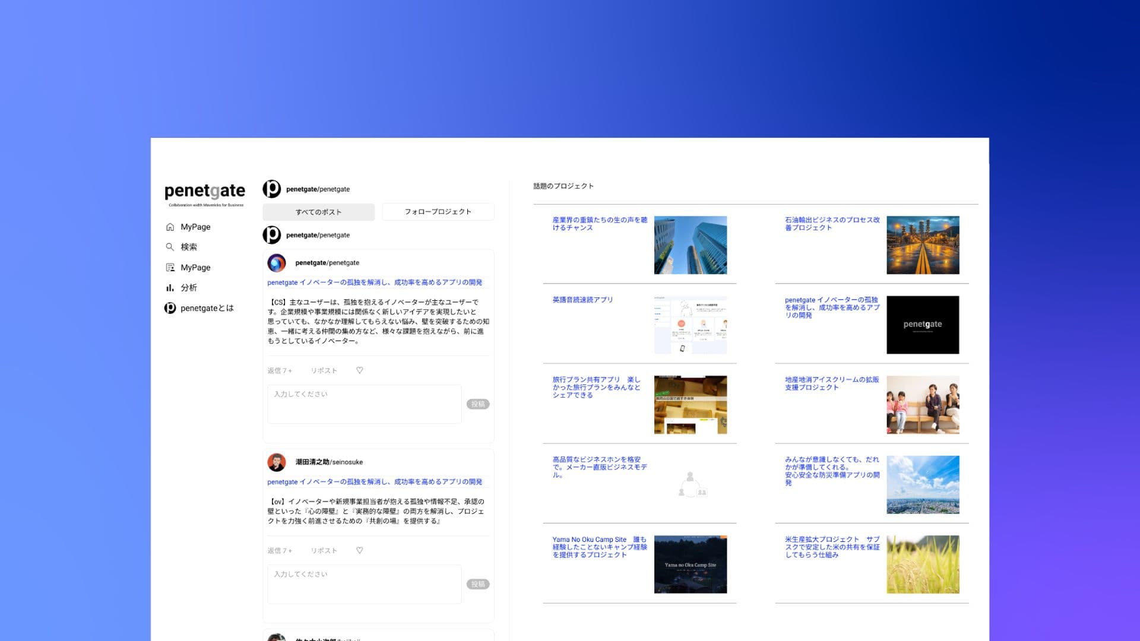Click the home icon beside MyPage
The width and height of the screenshot is (1140, 641).
(x=170, y=227)
